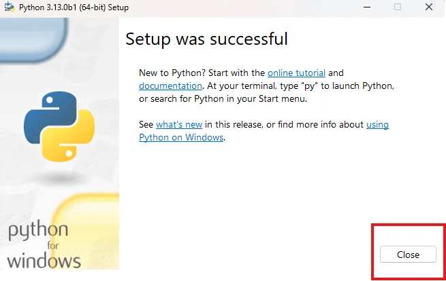Click the "Python 3.13.0b1 (64-bit) Setup" title text
Viewport: 446px width, 281px height.
click(74, 7)
